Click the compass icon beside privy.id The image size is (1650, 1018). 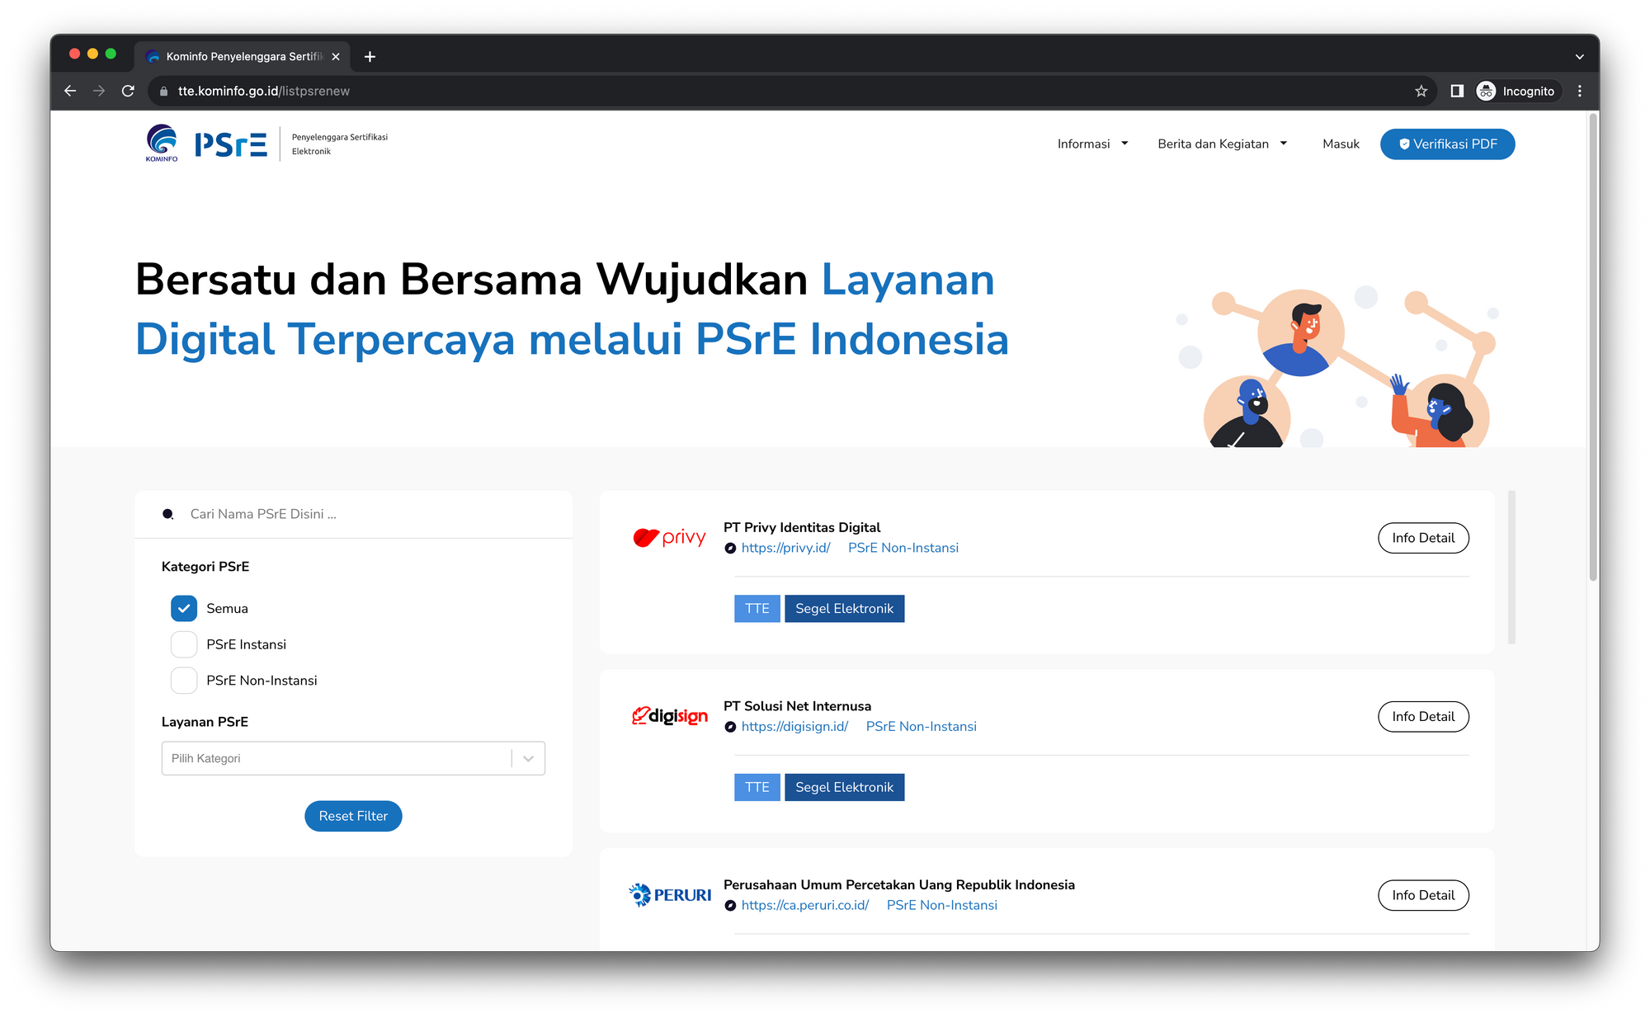click(730, 548)
